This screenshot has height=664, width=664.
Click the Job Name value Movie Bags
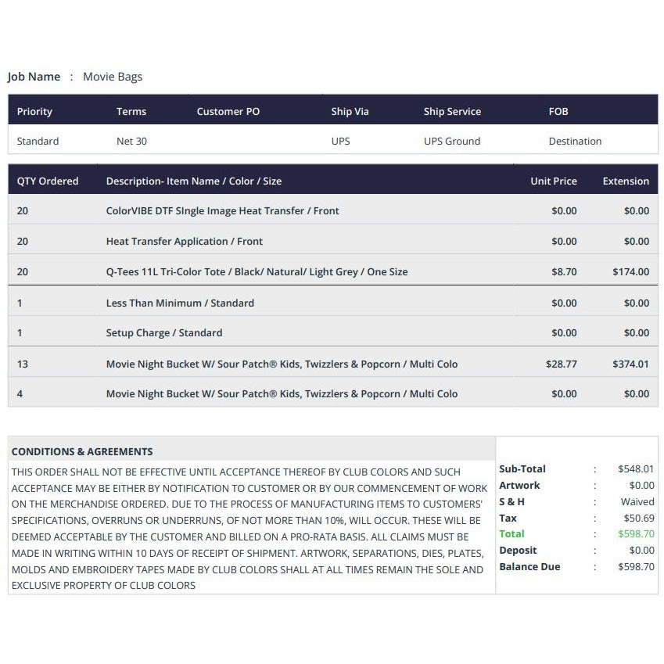click(112, 77)
